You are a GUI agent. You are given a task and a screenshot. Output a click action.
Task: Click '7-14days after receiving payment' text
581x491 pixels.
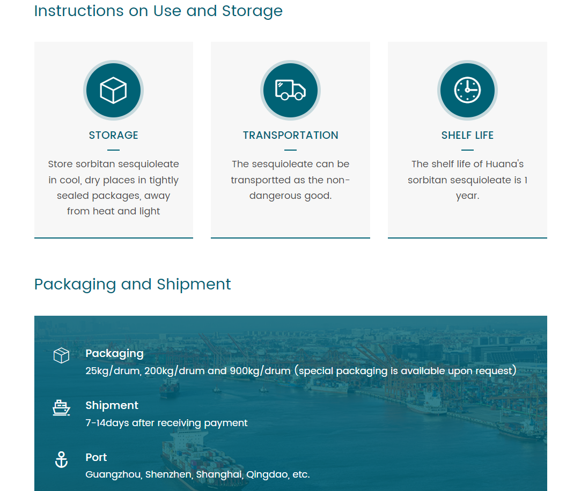coord(166,423)
